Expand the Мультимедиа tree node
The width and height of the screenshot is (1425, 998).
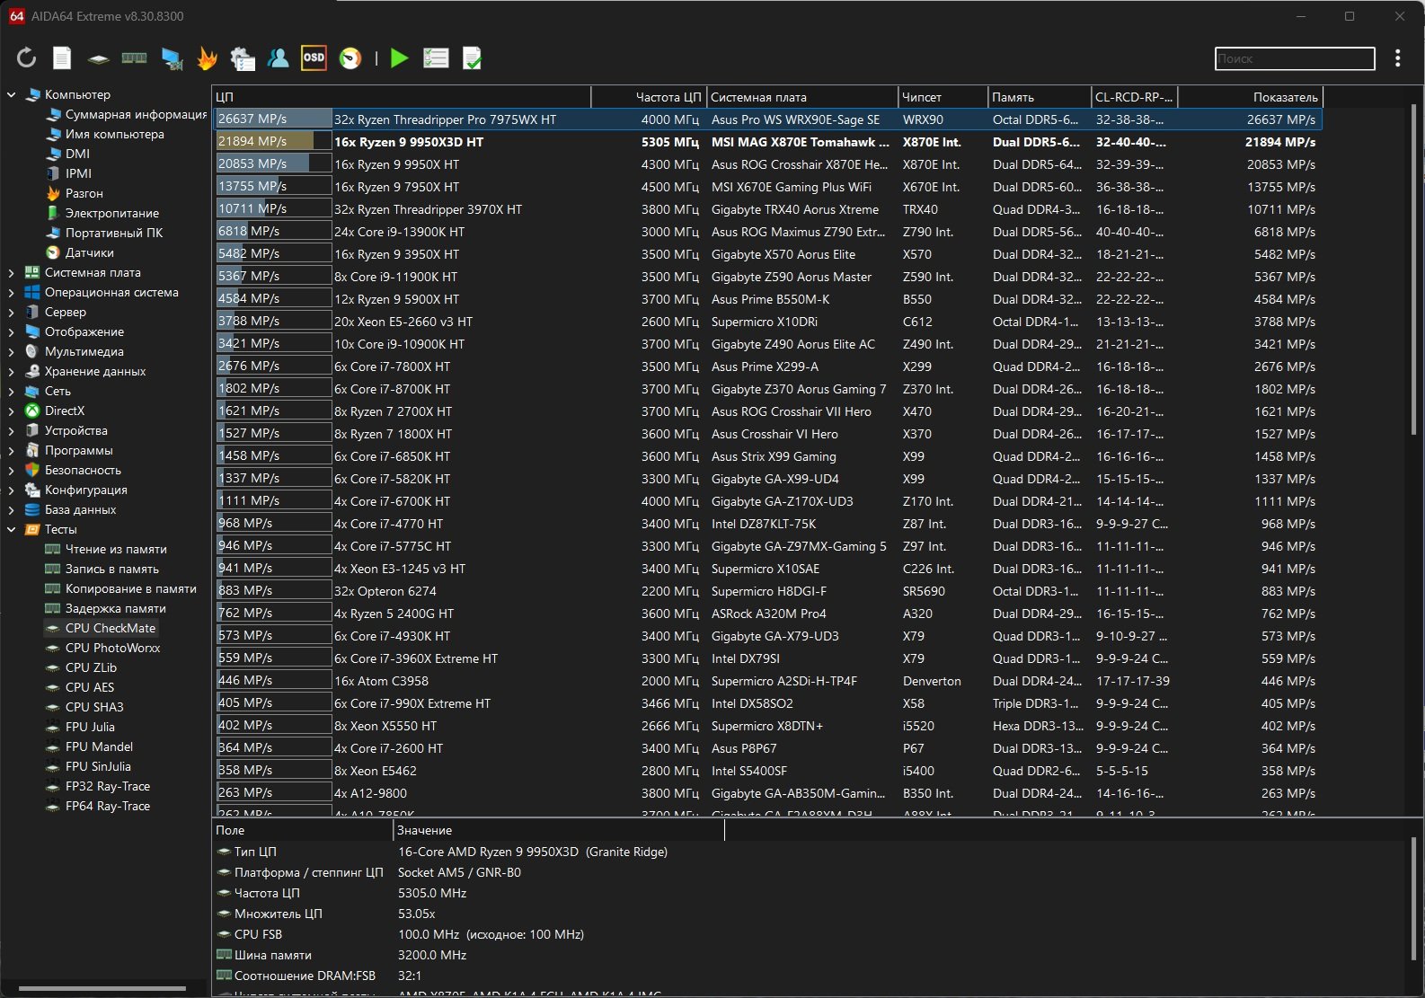pyautogui.click(x=12, y=351)
